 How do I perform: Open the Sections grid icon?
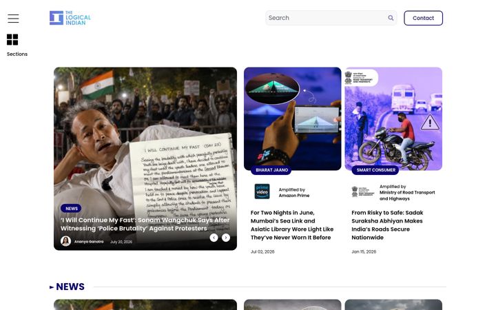(x=12, y=39)
